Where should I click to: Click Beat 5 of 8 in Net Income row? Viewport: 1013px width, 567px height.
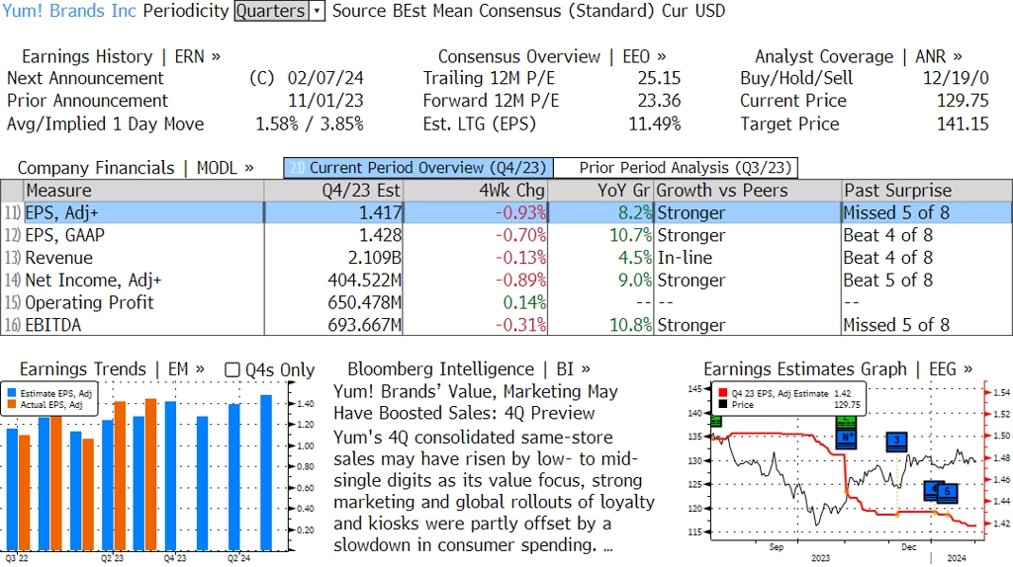pyautogui.click(x=887, y=281)
